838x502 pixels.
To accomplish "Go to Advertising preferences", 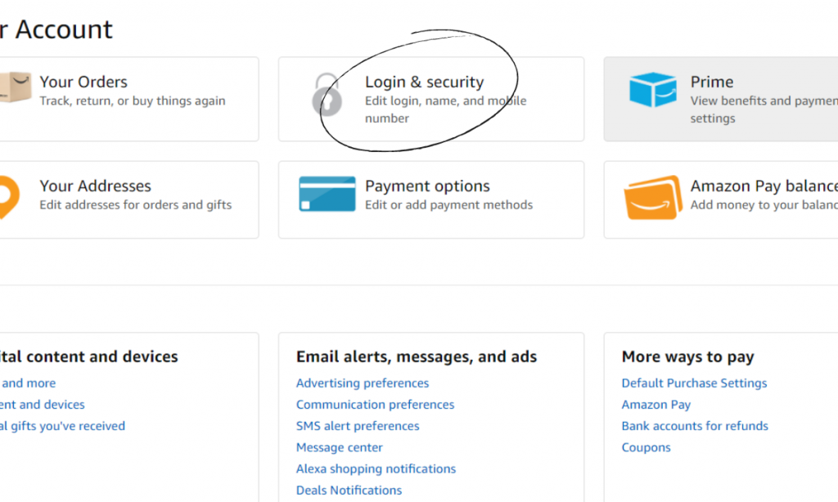I will (363, 383).
